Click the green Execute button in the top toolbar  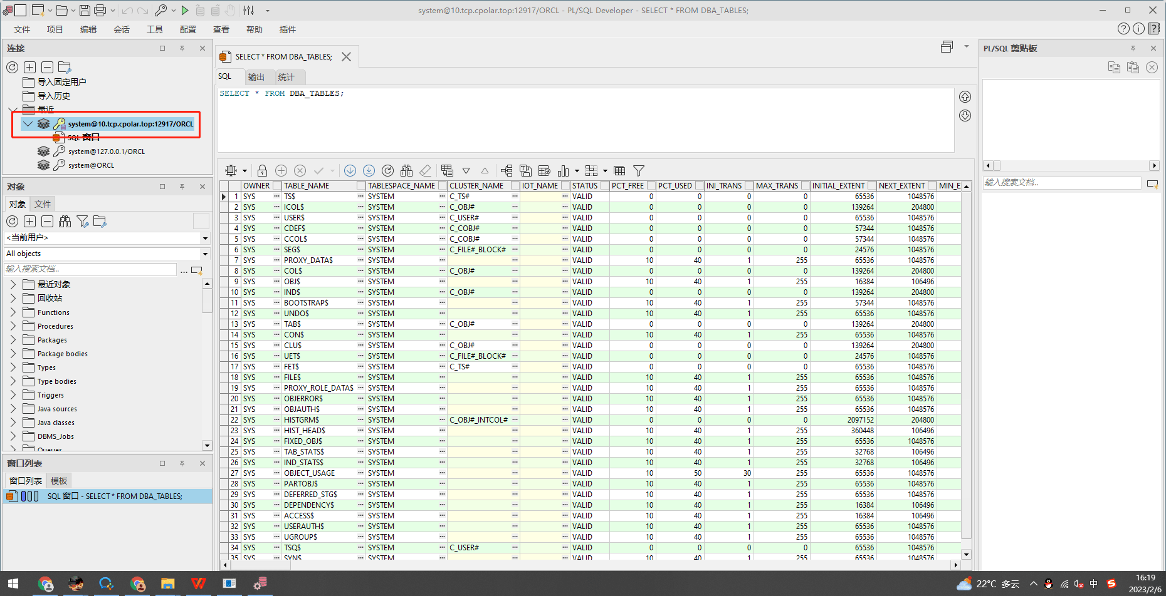(x=185, y=10)
